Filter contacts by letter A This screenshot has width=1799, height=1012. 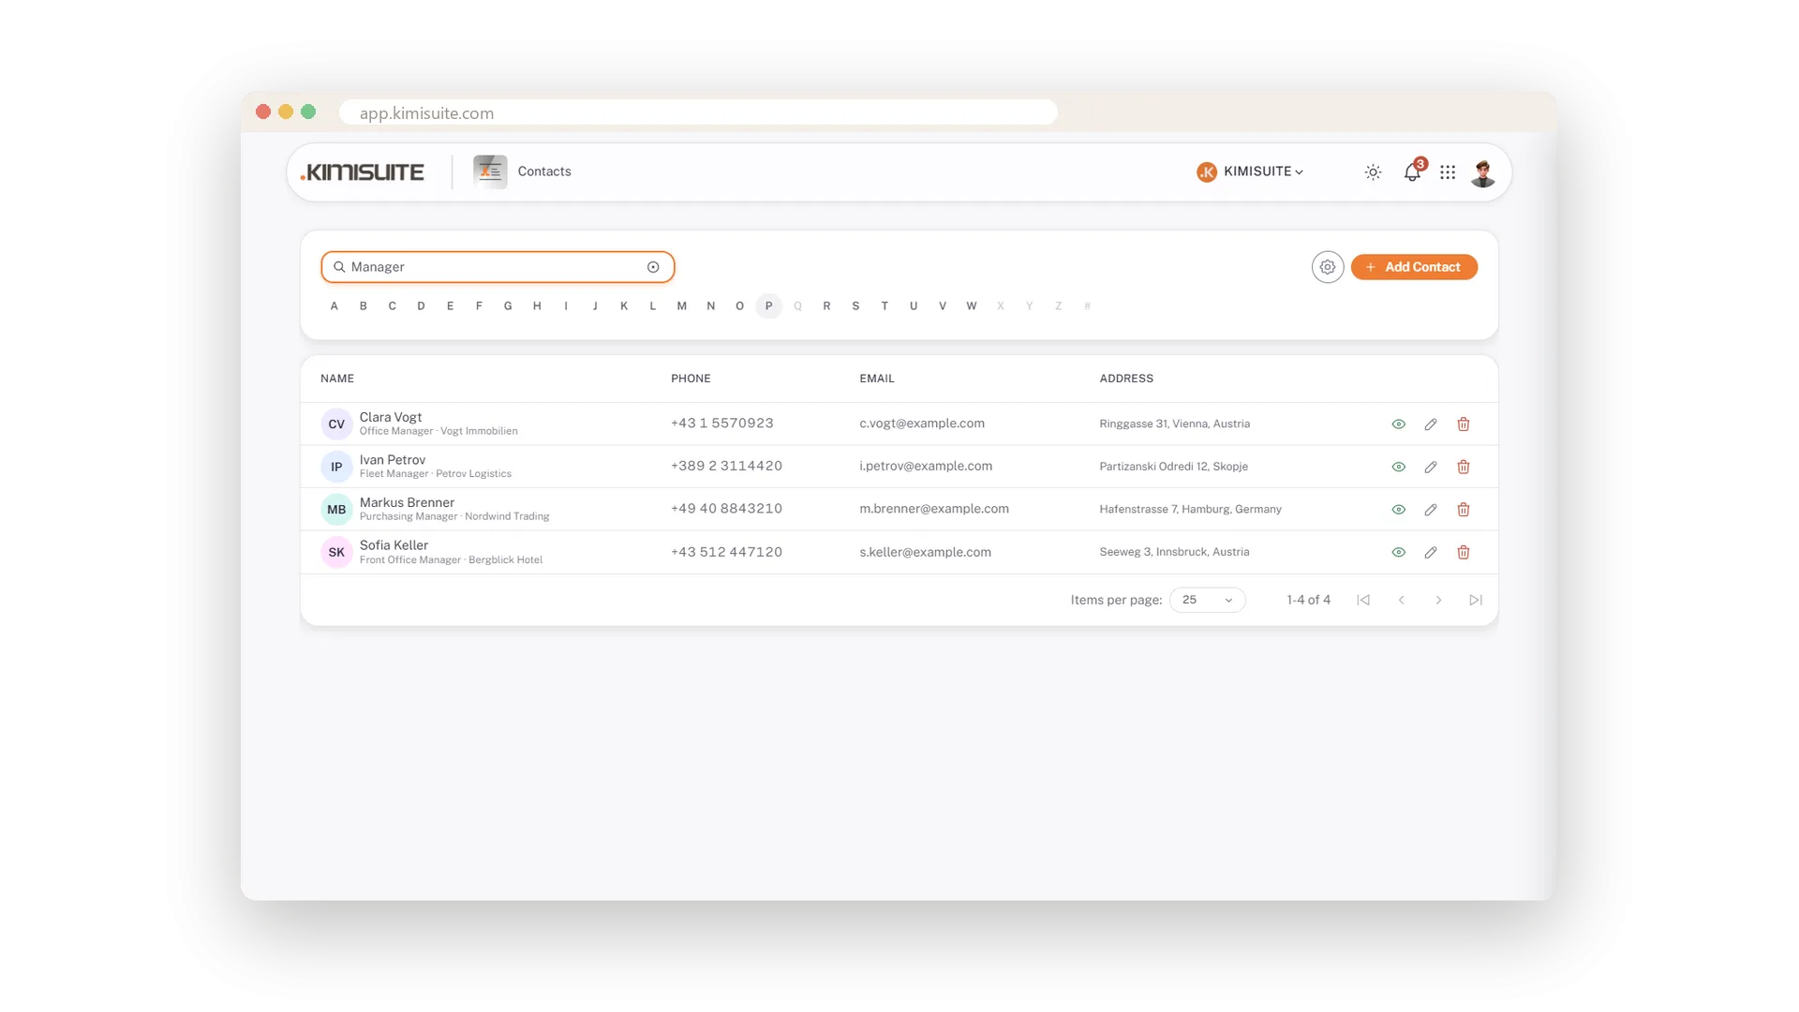[x=334, y=306]
